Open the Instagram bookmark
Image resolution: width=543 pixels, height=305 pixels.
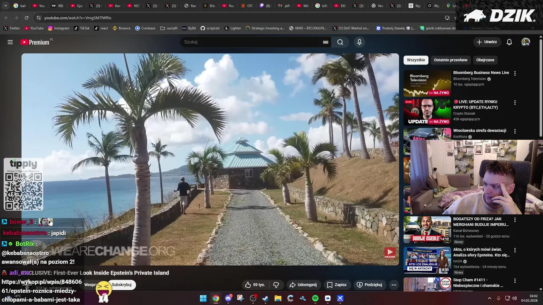point(59,28)
